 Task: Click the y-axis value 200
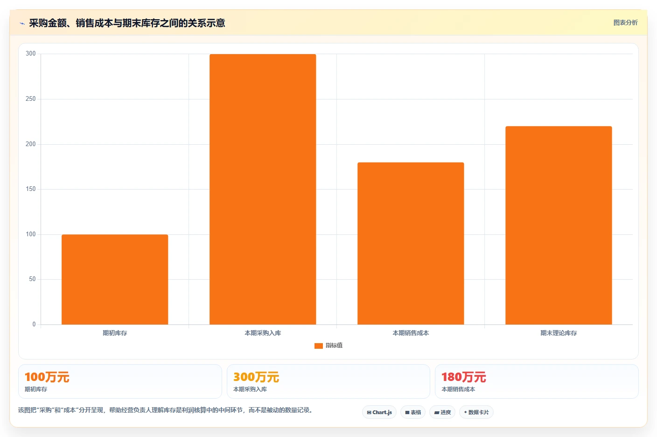[31, 144]
